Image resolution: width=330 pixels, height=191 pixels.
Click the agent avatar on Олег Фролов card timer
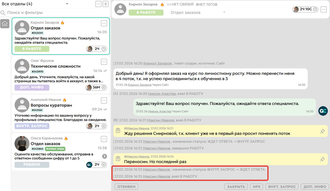click(89, 87)
